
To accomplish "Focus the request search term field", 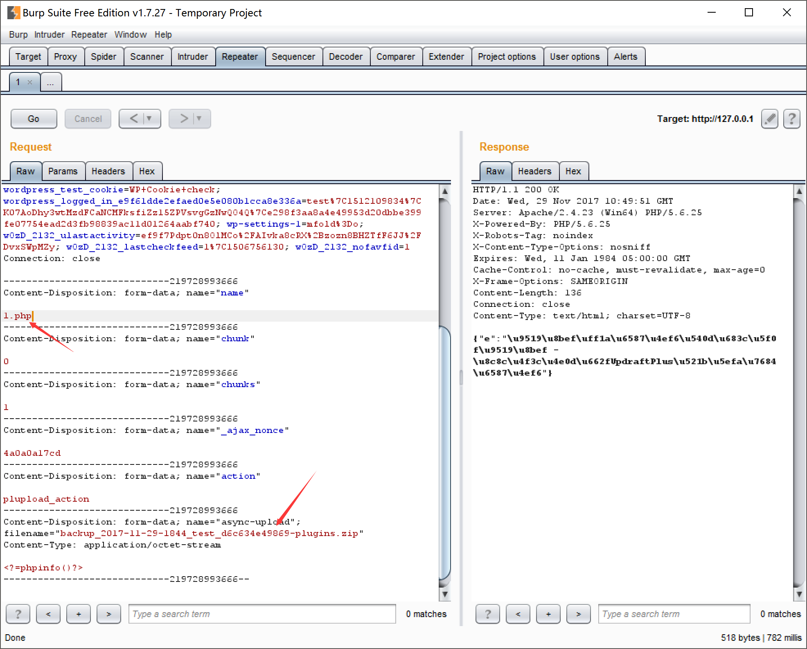I will pos(262,614).
